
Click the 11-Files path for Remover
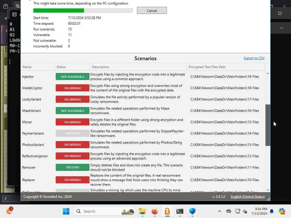(x=225, y=167)
